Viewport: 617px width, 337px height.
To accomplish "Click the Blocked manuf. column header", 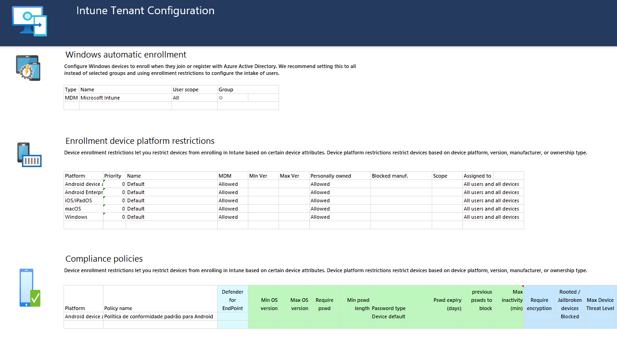I will [401, 176].
